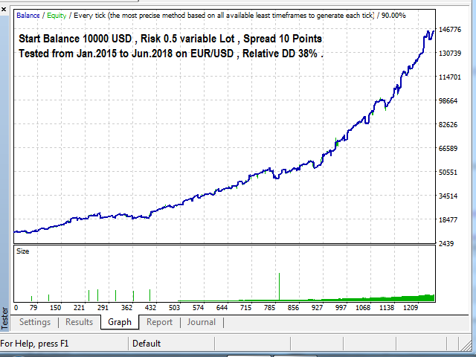The width and height of the screenshot is (476, 357).
Task: Click the 98664 axis value
Action: tap(448, 101)
